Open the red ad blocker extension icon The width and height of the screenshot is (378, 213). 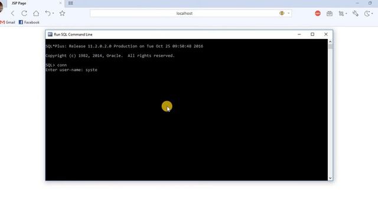click(318, 14)
